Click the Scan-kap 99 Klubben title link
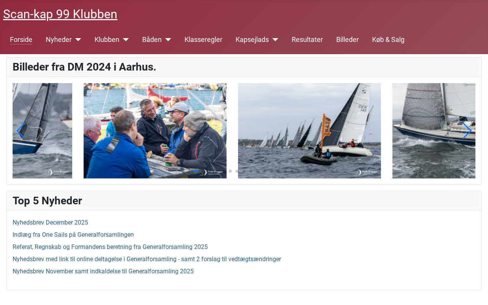The height and width of the screenshot is (305, 488). point(60,14)
